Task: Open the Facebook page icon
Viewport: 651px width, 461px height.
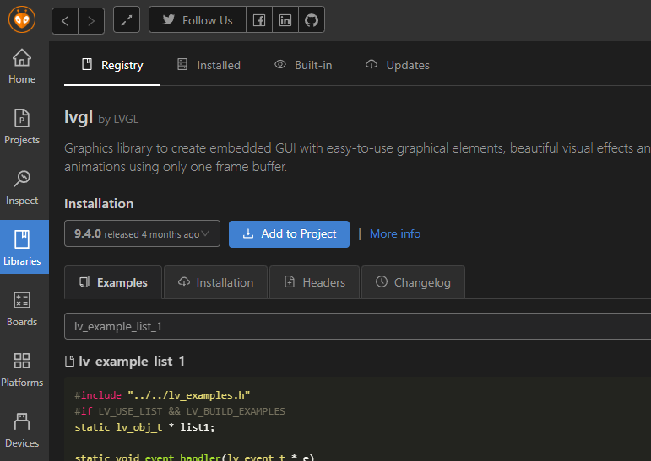Action: pos(259,19)
